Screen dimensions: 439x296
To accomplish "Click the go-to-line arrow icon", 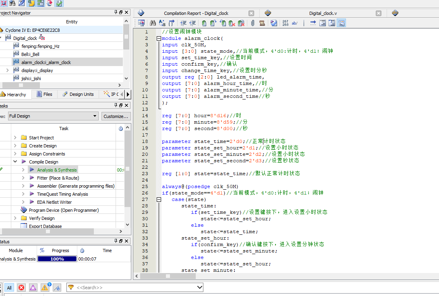I will pyautogui.click(x=313, y=23).
